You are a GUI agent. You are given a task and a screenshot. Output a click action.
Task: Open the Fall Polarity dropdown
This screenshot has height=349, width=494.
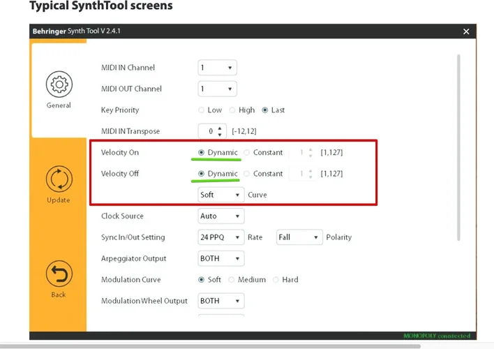point(299,237)
